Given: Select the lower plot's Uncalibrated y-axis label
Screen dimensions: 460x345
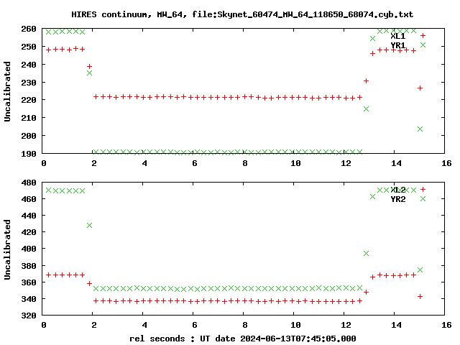Looking at the screenshot, I should pos(7,249).
